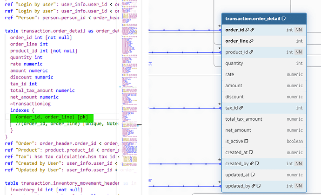Click the NN badge on the created_by row

pos(299,163)
